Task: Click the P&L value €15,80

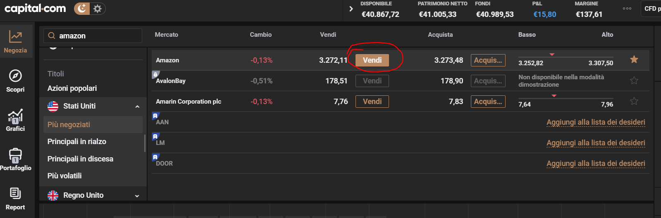Action: tap(545, 14)
